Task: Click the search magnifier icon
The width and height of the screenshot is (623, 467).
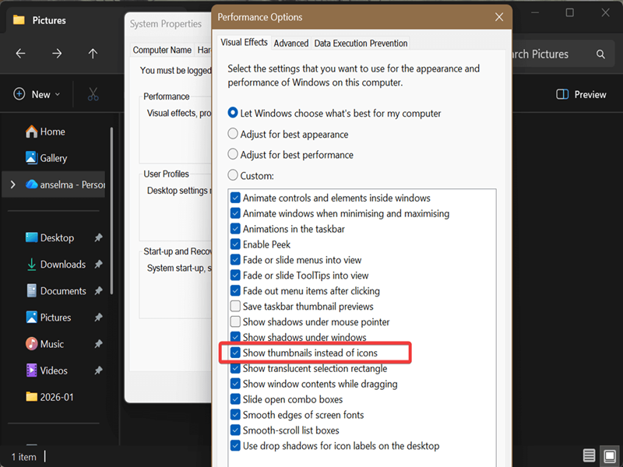Action: [600, 54]
